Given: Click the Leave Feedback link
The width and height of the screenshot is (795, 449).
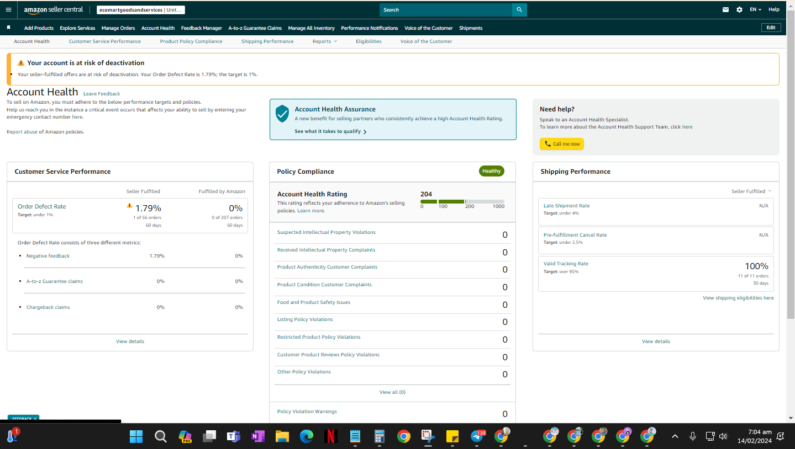Looking at the screenshot, I should tap(102, 94).
